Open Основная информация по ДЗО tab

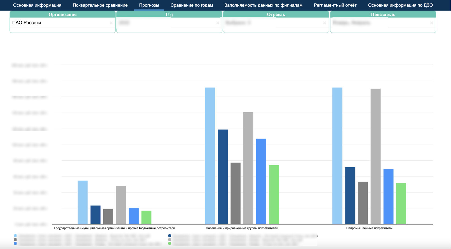400,5
